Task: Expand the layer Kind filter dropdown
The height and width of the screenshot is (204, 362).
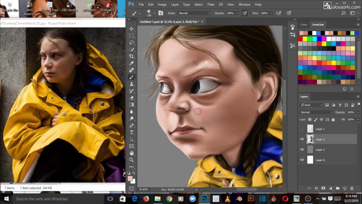Action: coord(311,105)
